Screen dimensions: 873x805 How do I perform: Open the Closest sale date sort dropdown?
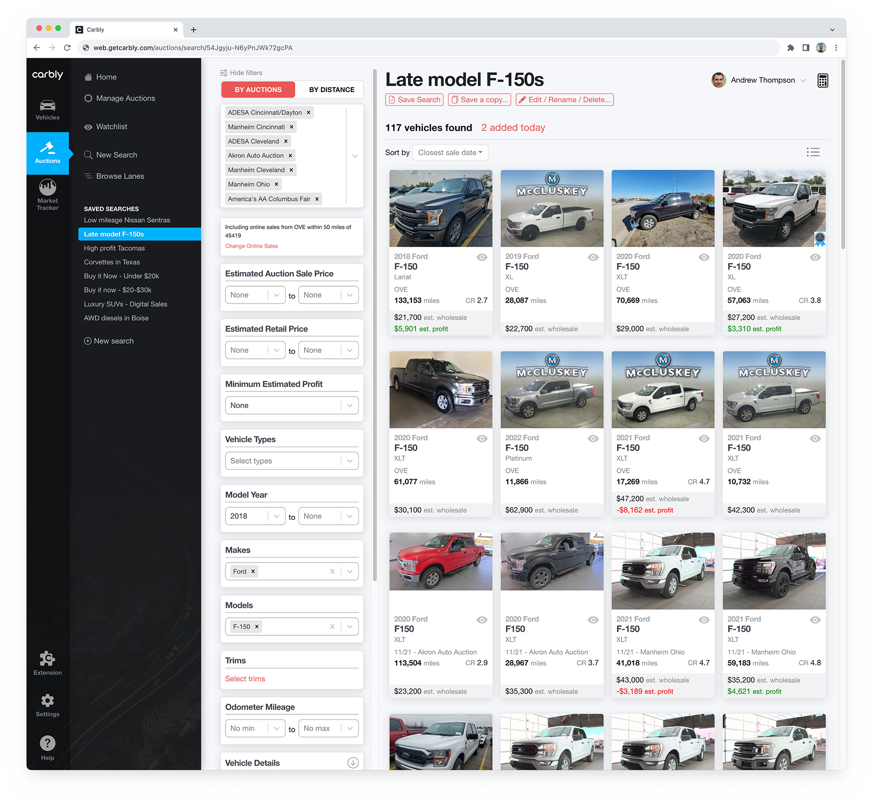450,152
